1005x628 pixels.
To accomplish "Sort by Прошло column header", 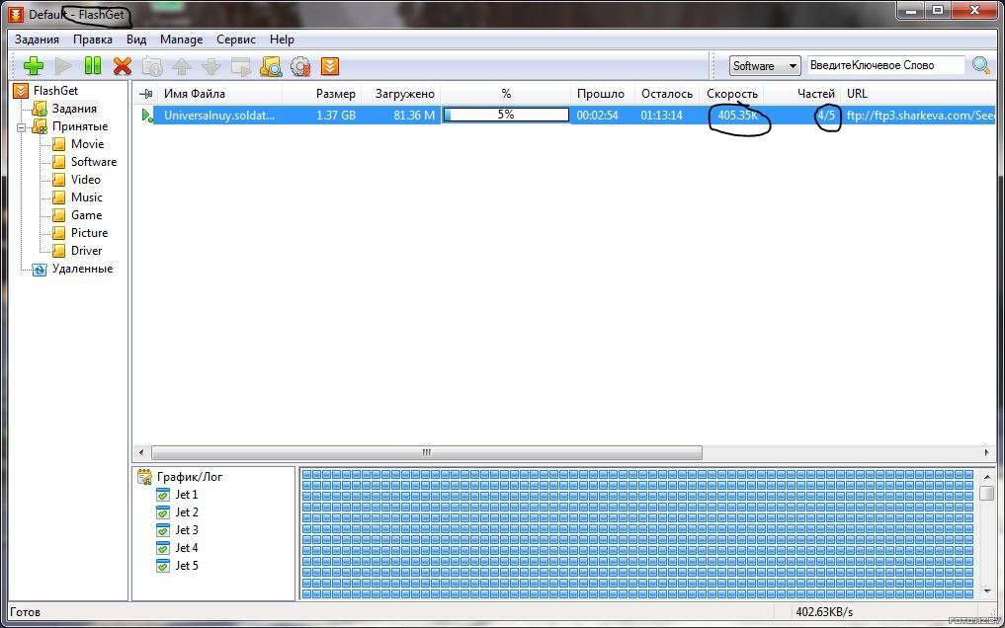I will [x=602, y=94].
